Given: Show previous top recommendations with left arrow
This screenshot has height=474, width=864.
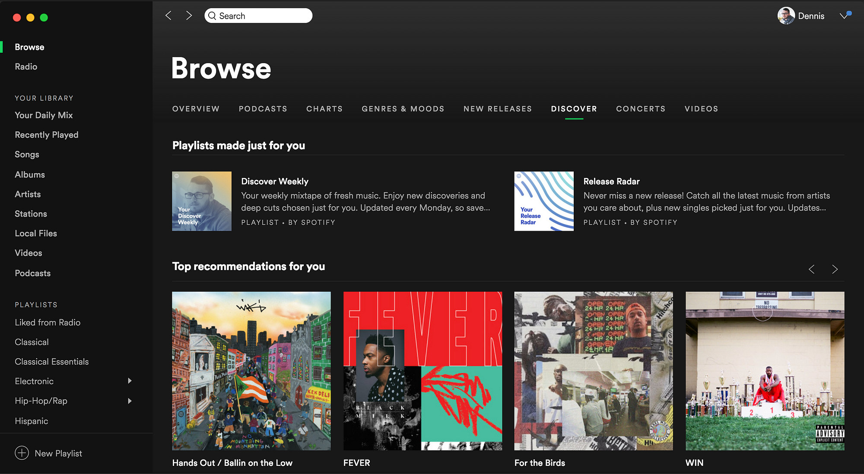Looking at the screenshot, I should [x=812, y=269].
